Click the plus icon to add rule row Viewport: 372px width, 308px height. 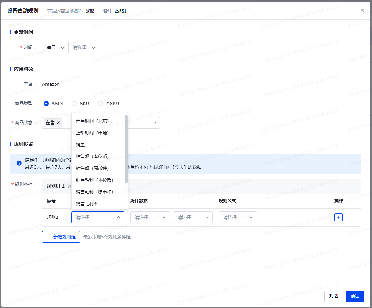coord(338,217)
